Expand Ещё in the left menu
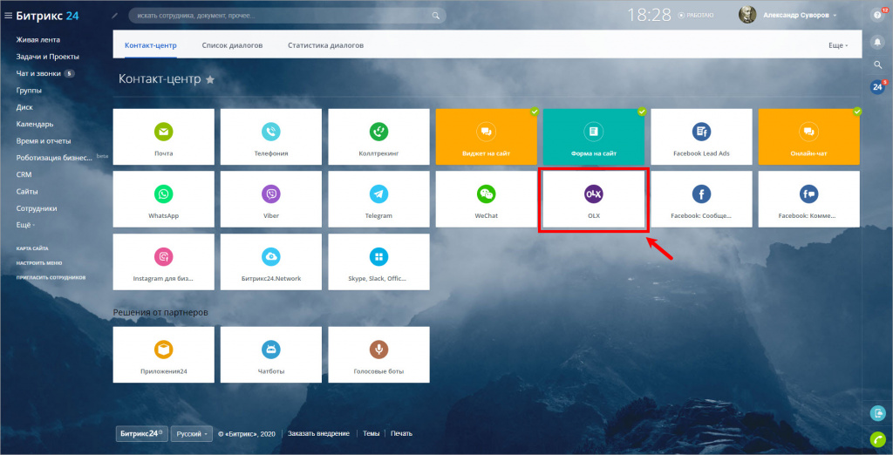The width and height of the screenshot is (893, 455). (25, 225)
